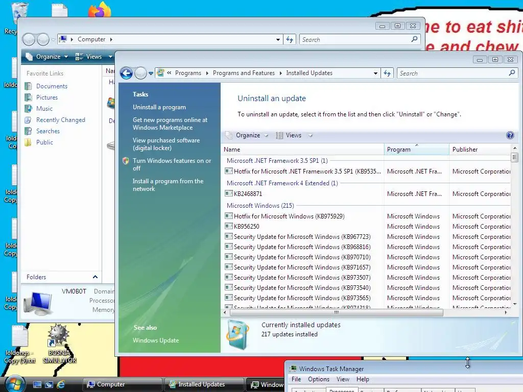Open Documents in Computer window Favorite Links
This screenshot has height=392, width=523.
coord(52,86)
